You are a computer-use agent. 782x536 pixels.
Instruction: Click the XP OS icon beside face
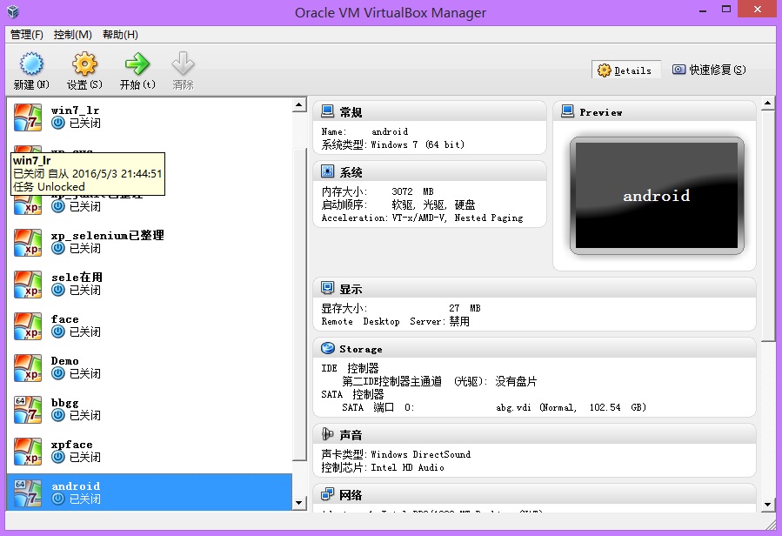[x=28, y=326]
